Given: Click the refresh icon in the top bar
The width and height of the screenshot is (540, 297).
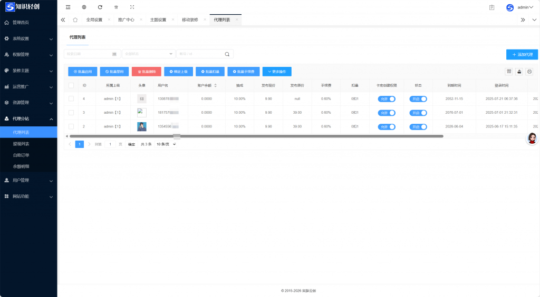Looking at the screenshot, I should [100, 7].
